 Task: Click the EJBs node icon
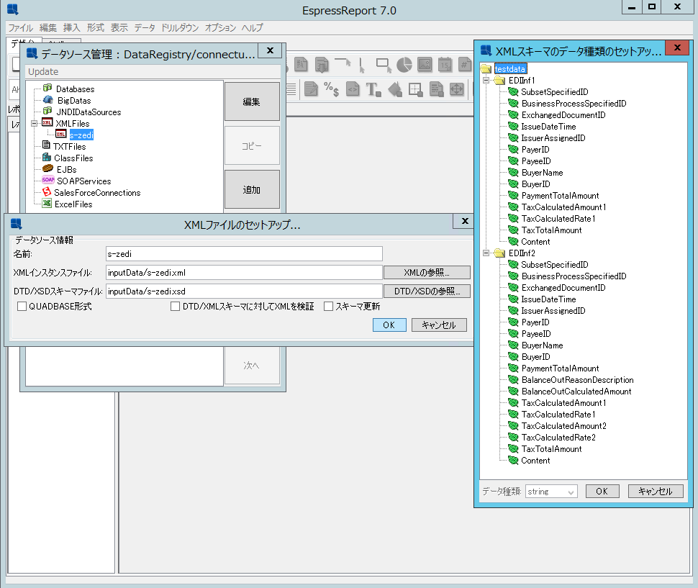[47, 168]
